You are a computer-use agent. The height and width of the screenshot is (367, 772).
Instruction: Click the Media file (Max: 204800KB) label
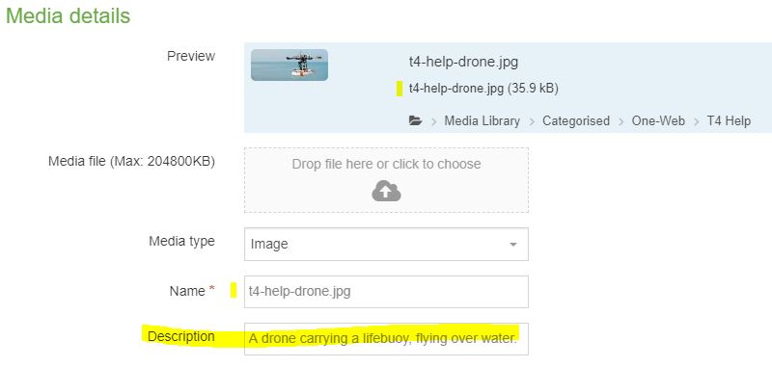(x=131, y=162)
